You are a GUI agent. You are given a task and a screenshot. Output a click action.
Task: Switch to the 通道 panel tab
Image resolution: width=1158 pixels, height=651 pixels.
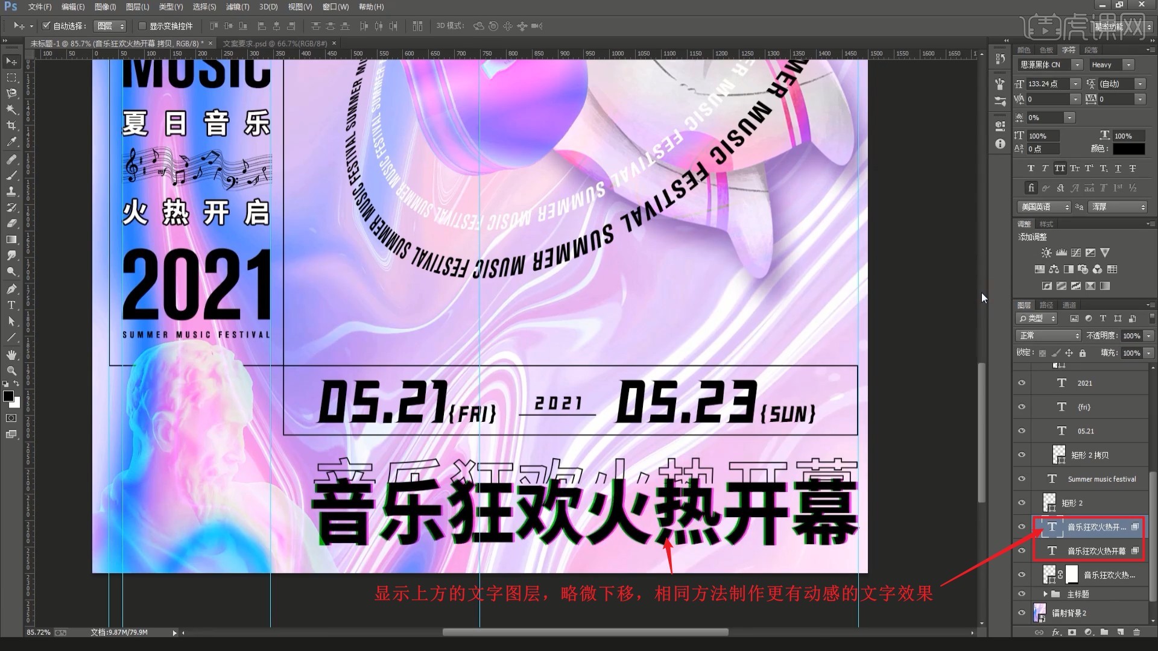pos(1069,305)
